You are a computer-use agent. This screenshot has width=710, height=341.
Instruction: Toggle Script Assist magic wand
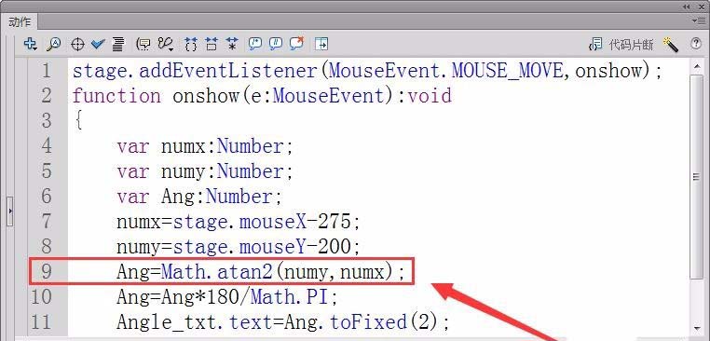pos(670,44)
